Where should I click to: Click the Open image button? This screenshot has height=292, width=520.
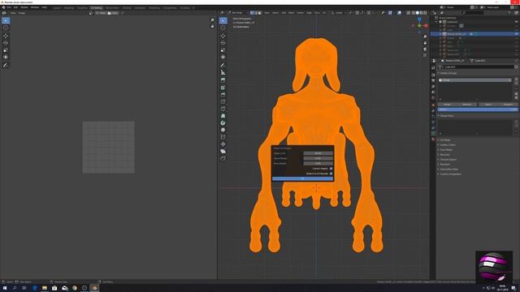coord(113,13)
